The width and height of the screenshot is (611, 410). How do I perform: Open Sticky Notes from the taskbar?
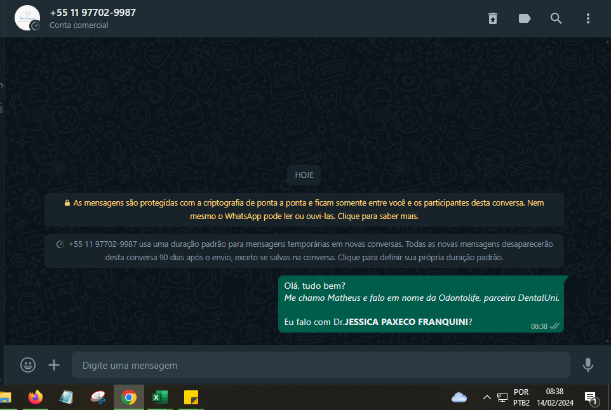pyautogui.click(x=191, y=397)
